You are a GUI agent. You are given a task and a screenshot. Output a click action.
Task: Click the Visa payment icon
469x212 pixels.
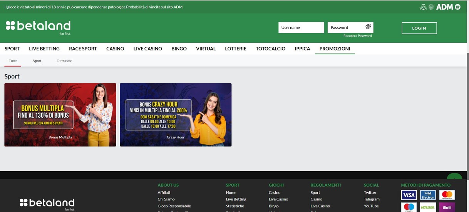409,195
